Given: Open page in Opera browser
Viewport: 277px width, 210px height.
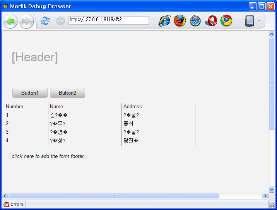Looking at the screenshot, I should 211,21.
